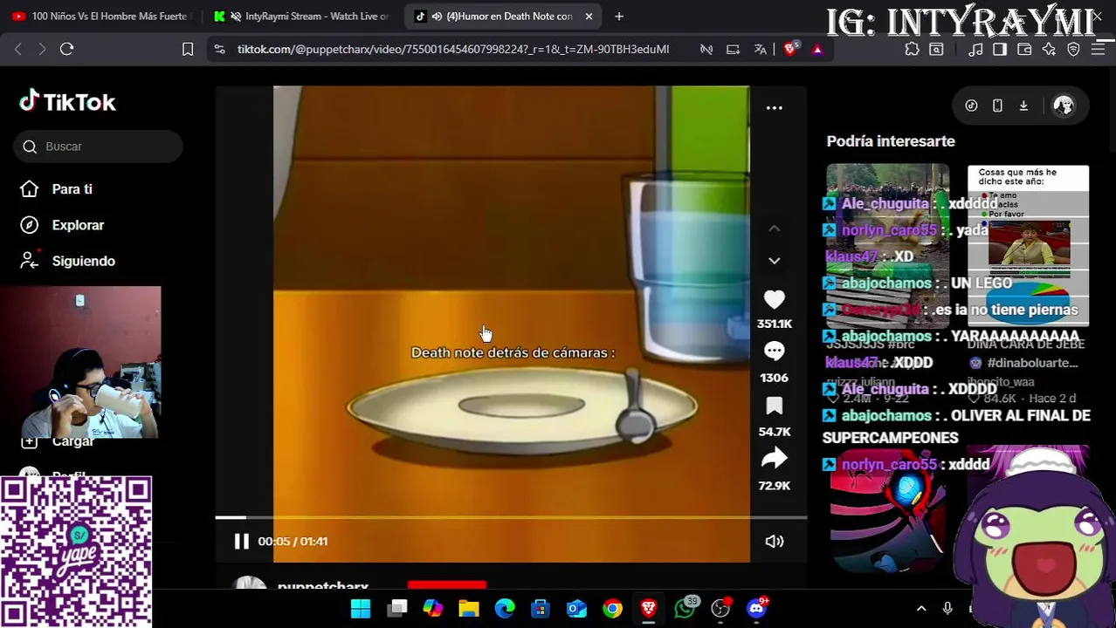Open WhatsApp from the taskbar
The image size is (1116, 628).
point(685,608)
